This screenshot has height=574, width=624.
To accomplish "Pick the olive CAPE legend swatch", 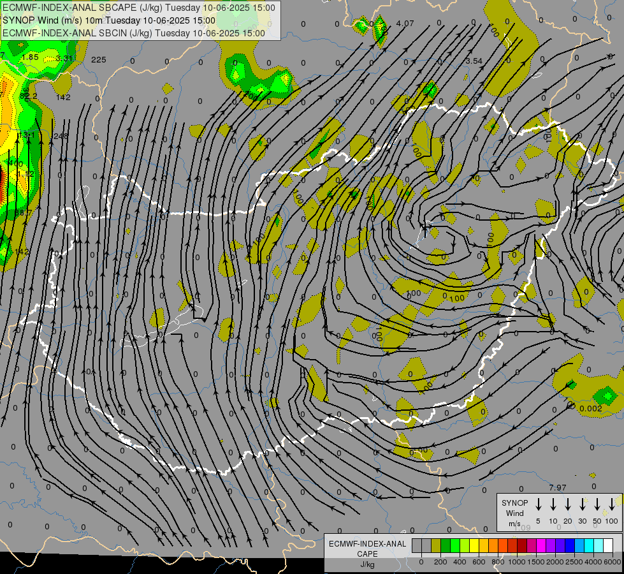I will coord(436,545).
